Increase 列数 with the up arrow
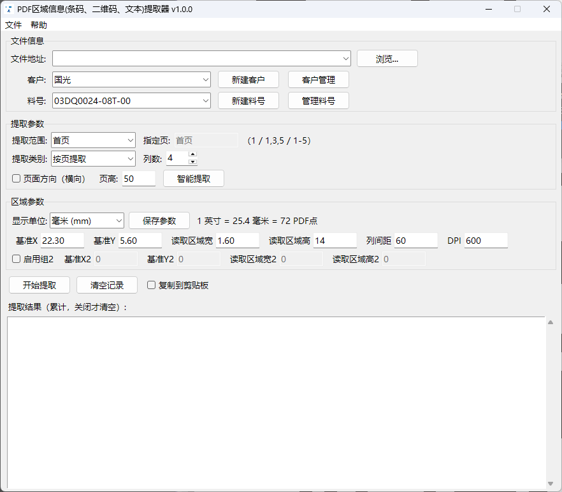The height and width of the screenshot is (492, 562). tap(193, 154)
